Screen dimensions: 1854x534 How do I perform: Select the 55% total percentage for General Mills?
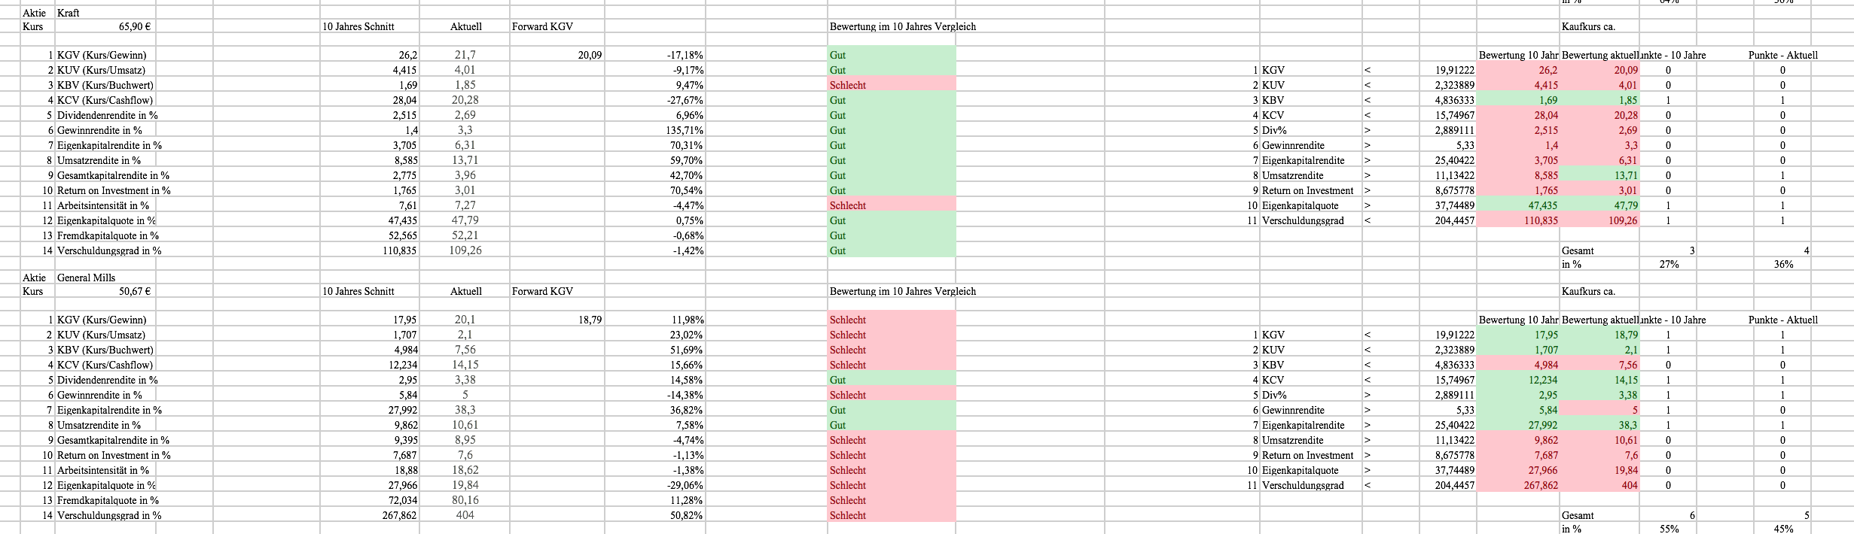pos(1669,529)
